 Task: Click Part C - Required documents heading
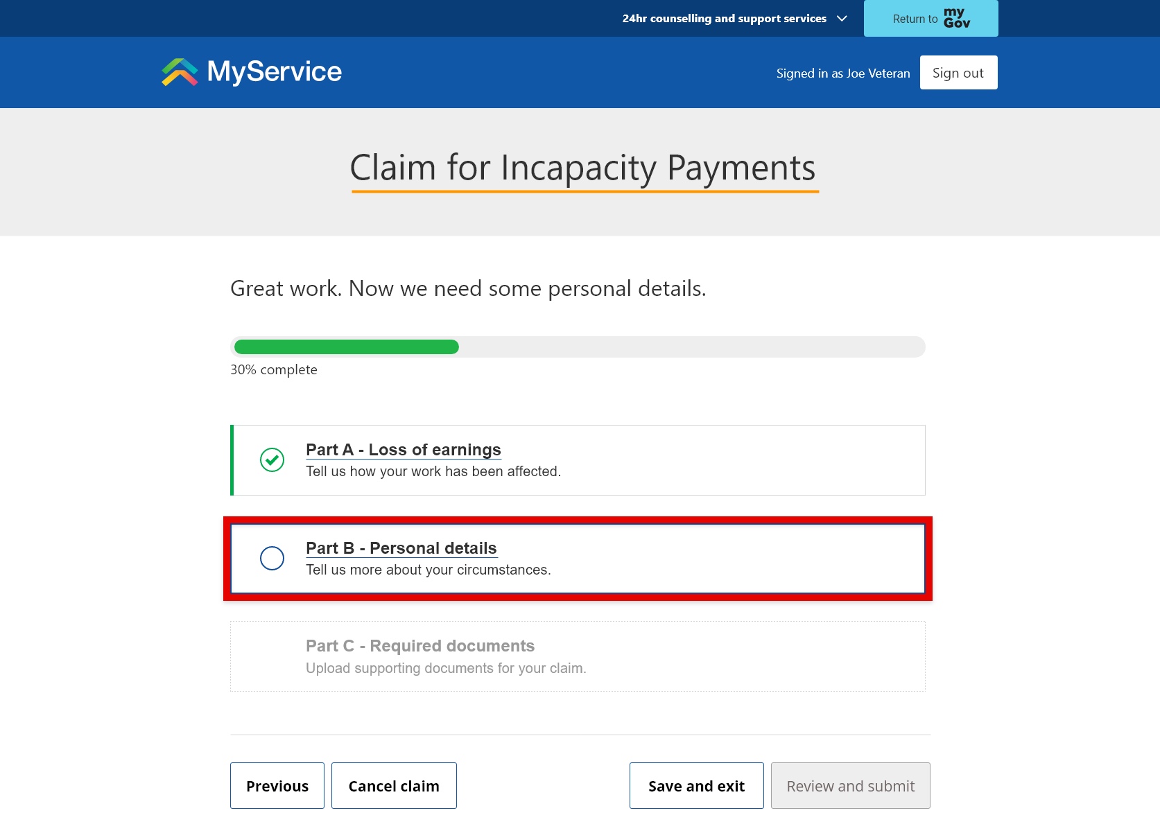coord(420,646)
